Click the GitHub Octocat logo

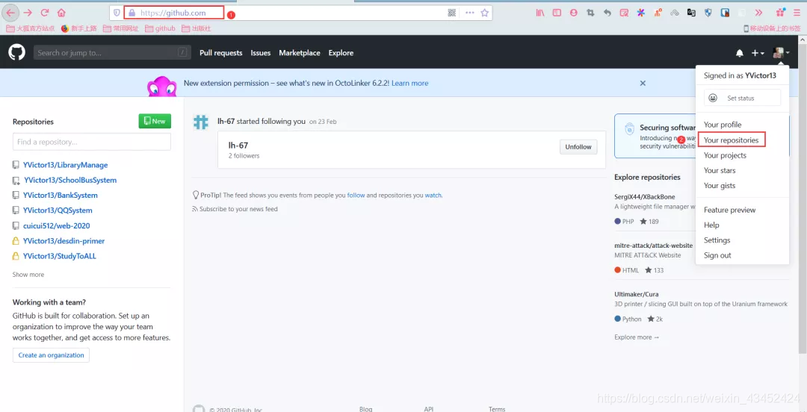[17, 52]
